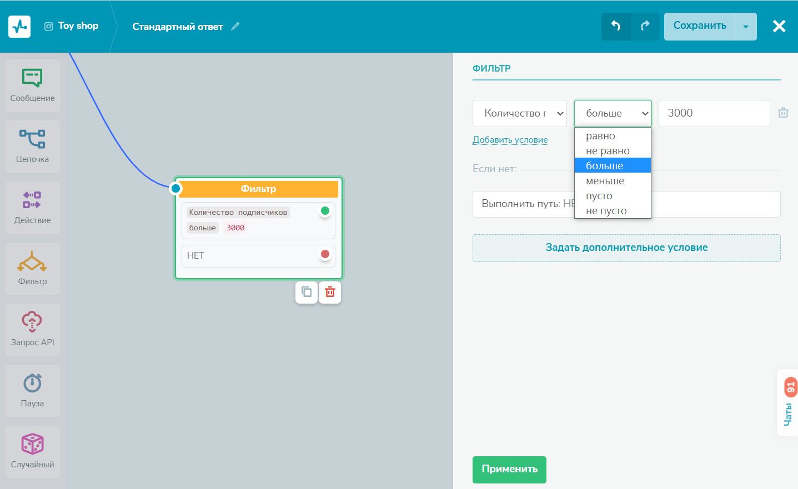
Task: Add a Действие block from sidebar
Action: 32,208
